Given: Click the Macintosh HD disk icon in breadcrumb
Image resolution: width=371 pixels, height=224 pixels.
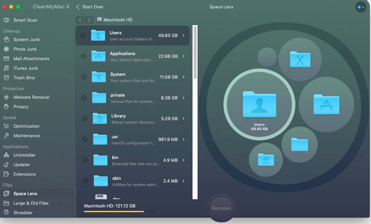Looking at the screenshot, I should point(99,19).
